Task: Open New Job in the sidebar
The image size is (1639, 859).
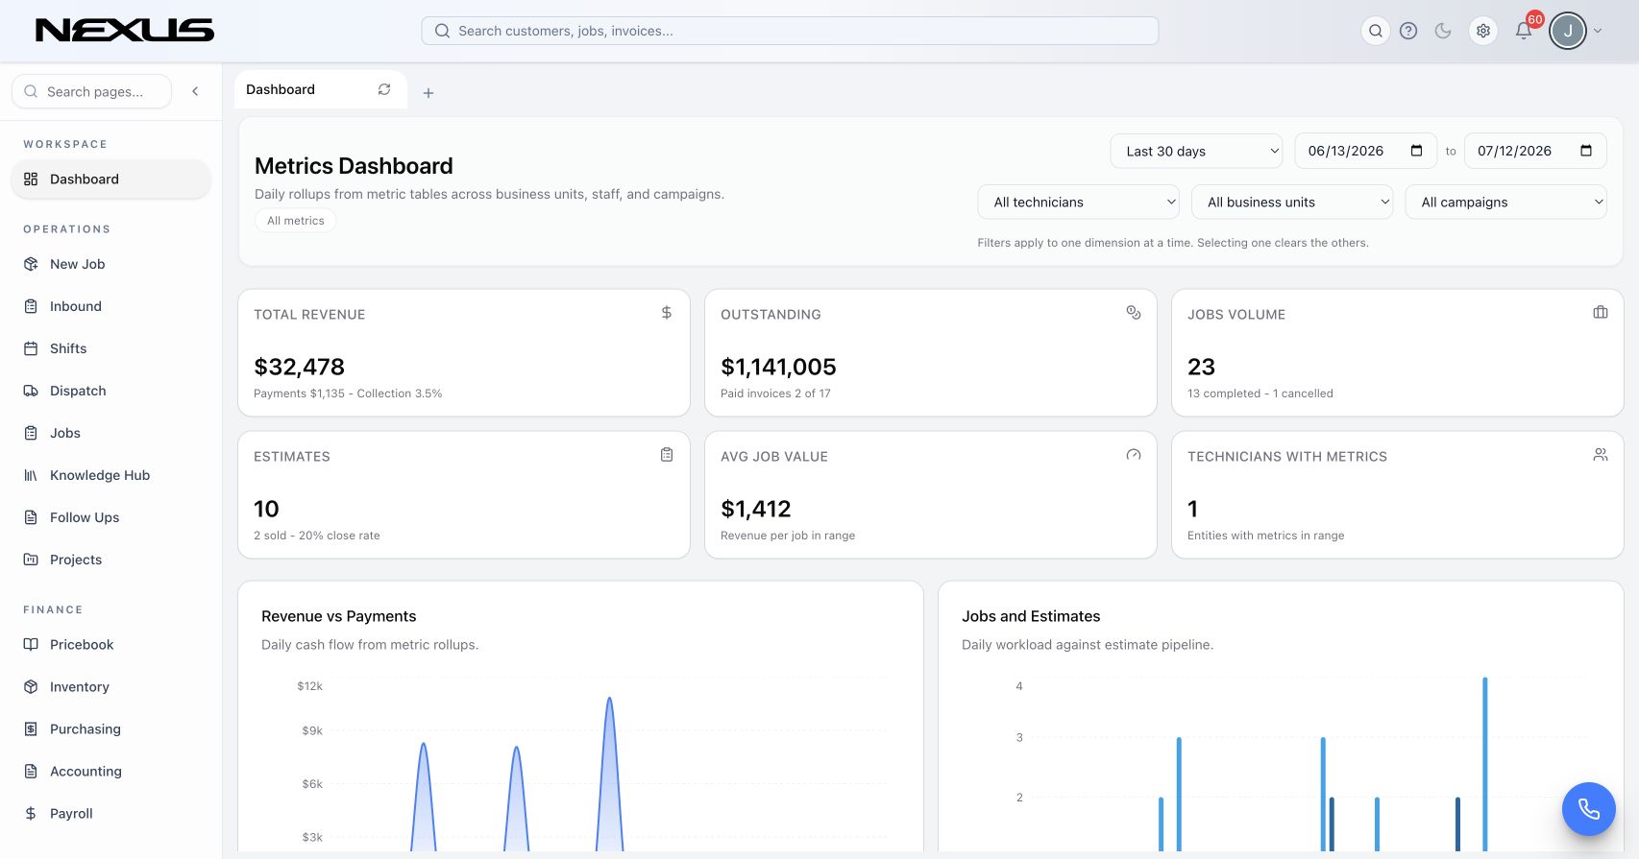Action: tap(110, 264)
